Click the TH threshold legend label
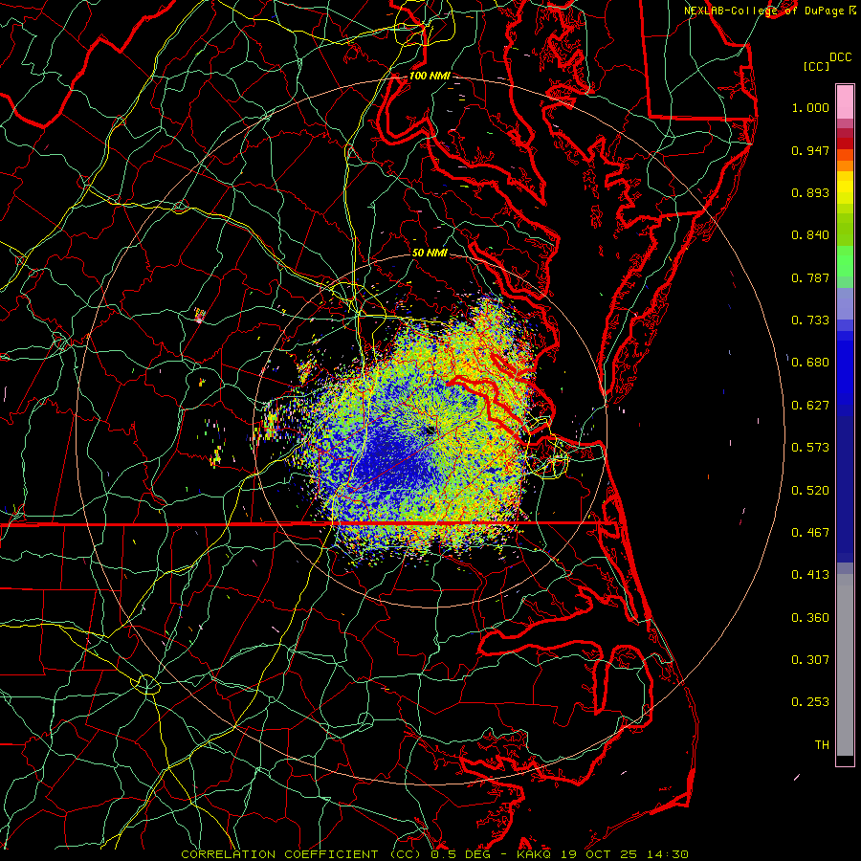 (822, 745)
